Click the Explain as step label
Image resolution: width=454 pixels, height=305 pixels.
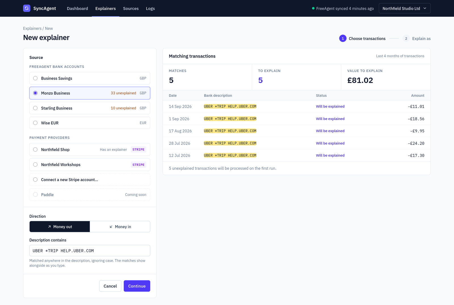(421, 39)
